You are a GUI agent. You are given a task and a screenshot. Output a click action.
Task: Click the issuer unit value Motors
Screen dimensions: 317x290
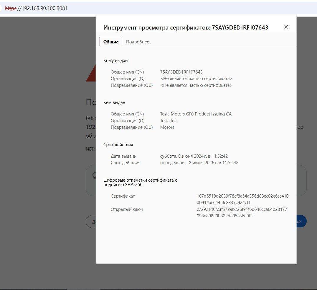(167, 127)
